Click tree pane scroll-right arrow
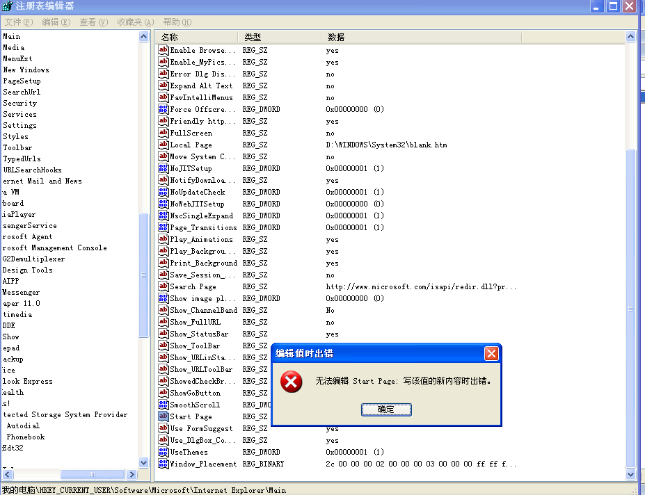Viewport: 645px width, 495px height. pos(132,474)
